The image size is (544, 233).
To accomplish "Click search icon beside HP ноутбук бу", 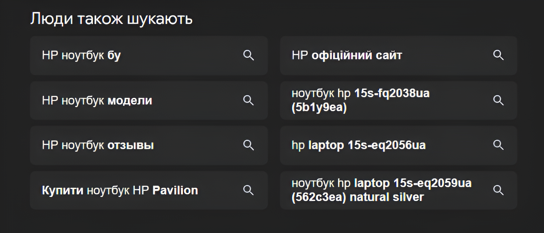I will pos(248,55).
